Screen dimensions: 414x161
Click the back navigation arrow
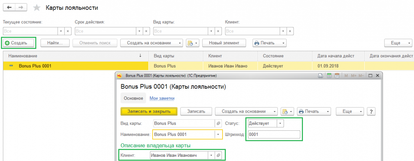point(9,8)
